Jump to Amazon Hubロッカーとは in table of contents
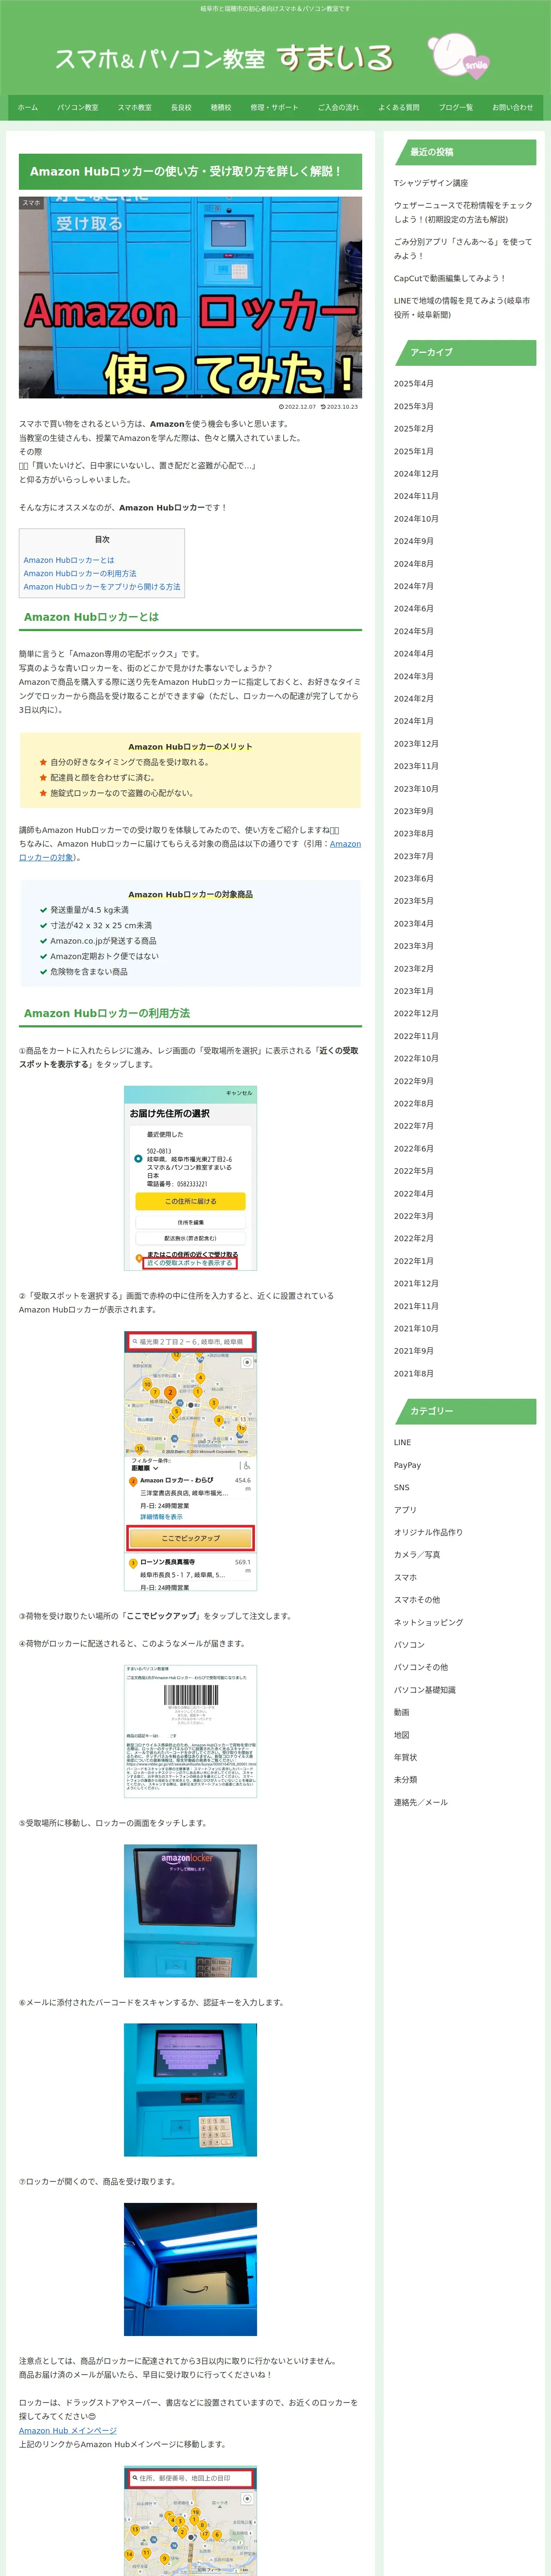The height and width of the screenshot is (2576, 551). [x=69, y=560]
